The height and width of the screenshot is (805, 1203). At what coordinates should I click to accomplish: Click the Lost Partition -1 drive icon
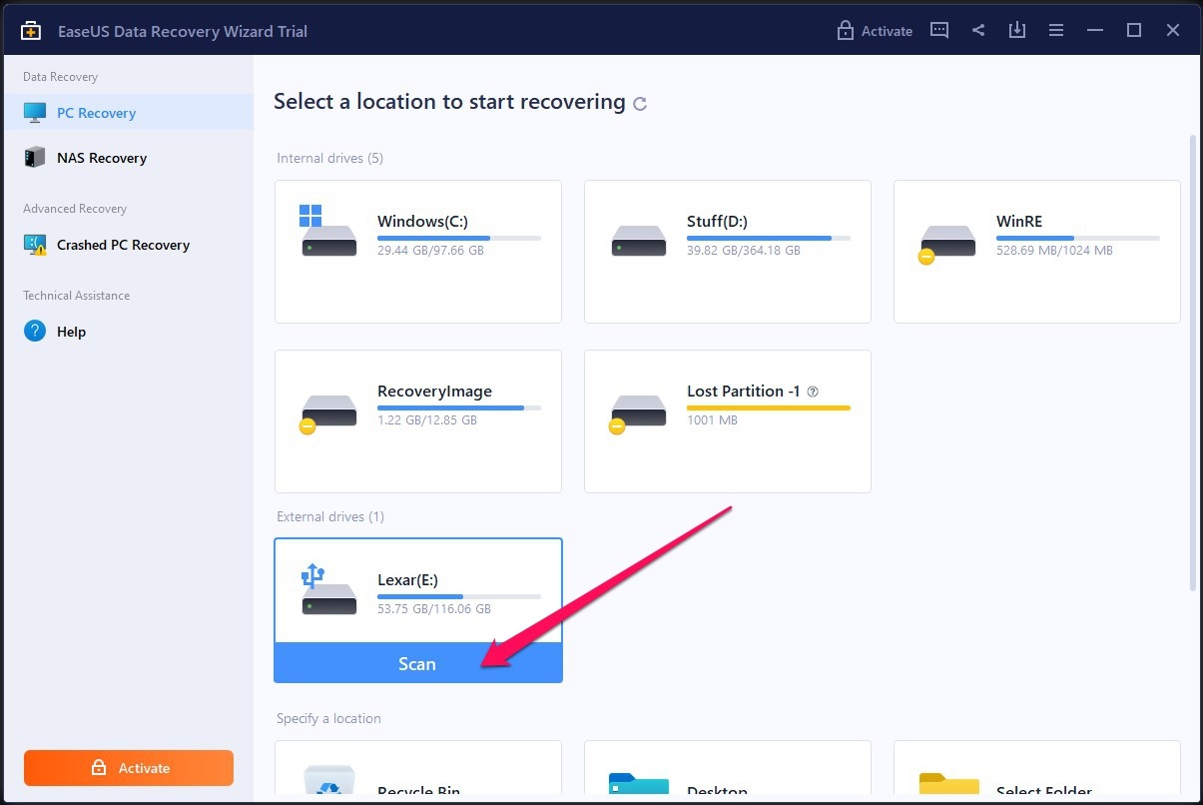(x=638, y=412)
